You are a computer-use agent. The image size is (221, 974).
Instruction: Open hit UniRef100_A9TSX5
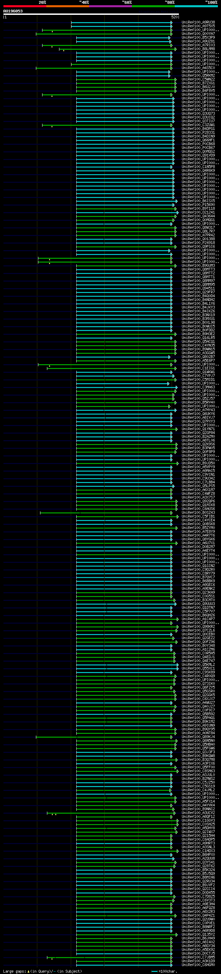198,26
